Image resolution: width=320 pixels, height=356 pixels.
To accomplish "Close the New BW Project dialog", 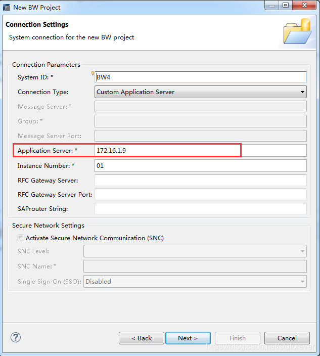I will coord(304,6).
